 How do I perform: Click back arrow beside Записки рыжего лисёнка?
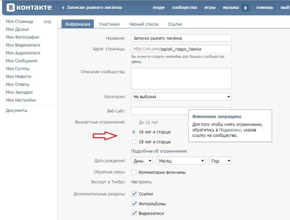click(63, 8)
